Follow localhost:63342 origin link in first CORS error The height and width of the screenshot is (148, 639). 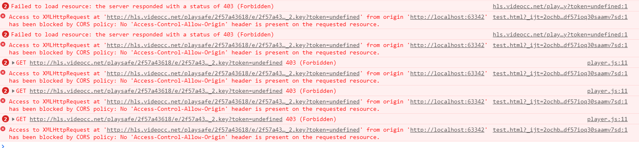[x=447, y=17]
